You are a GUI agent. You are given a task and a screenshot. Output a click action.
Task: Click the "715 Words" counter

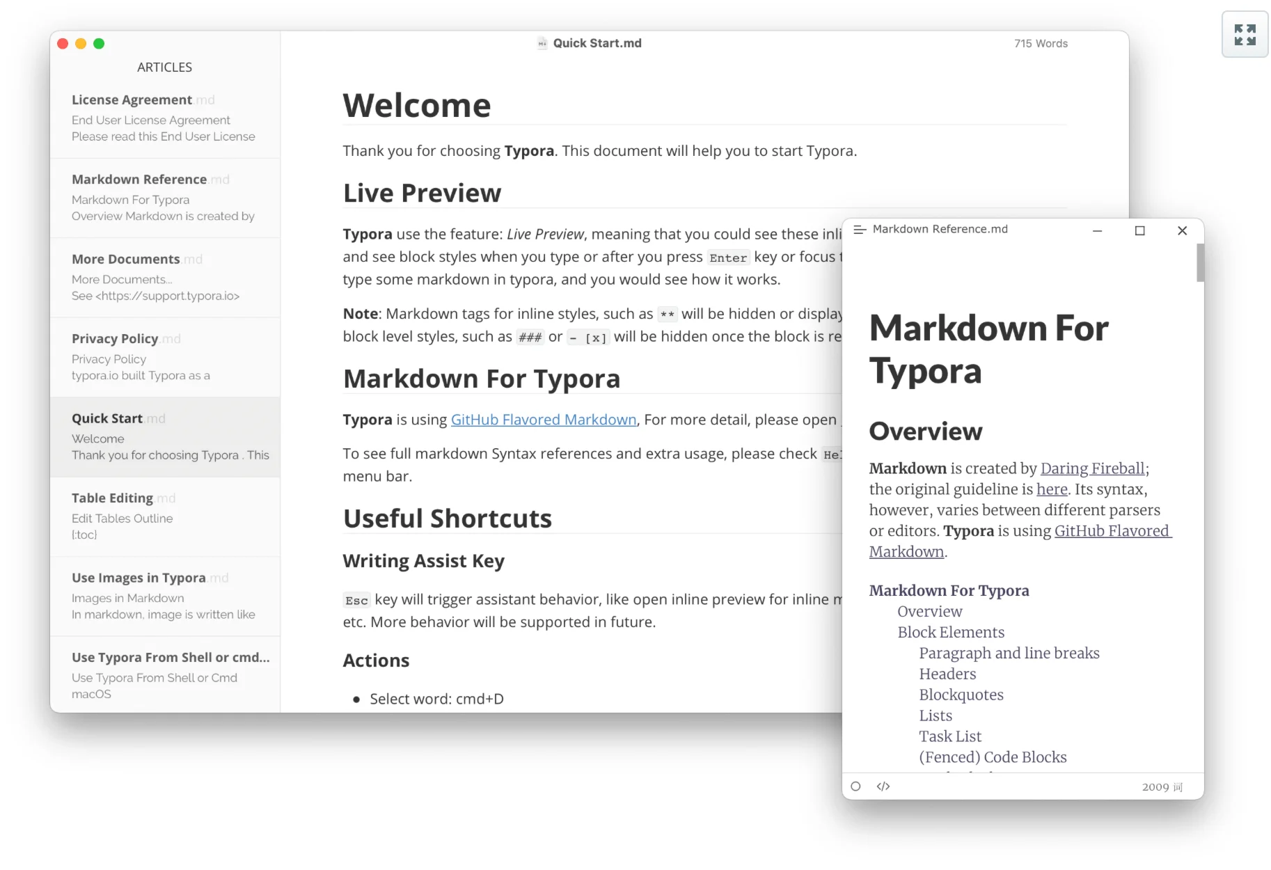[x=1041, y=42]
